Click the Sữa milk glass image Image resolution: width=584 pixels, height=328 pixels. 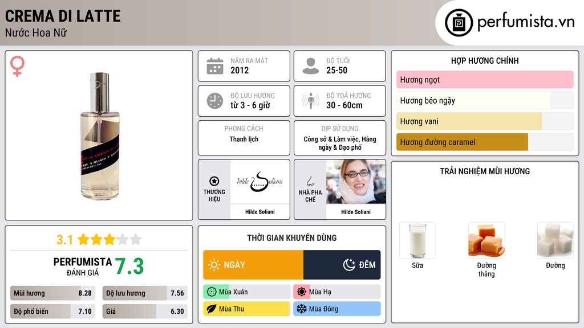[417, 240]
